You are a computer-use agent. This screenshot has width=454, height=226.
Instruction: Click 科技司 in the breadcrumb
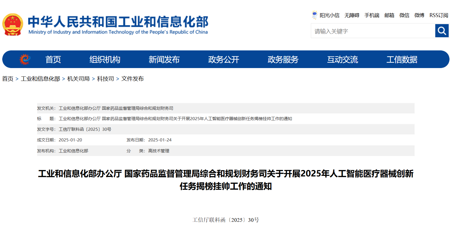[105, 79]
